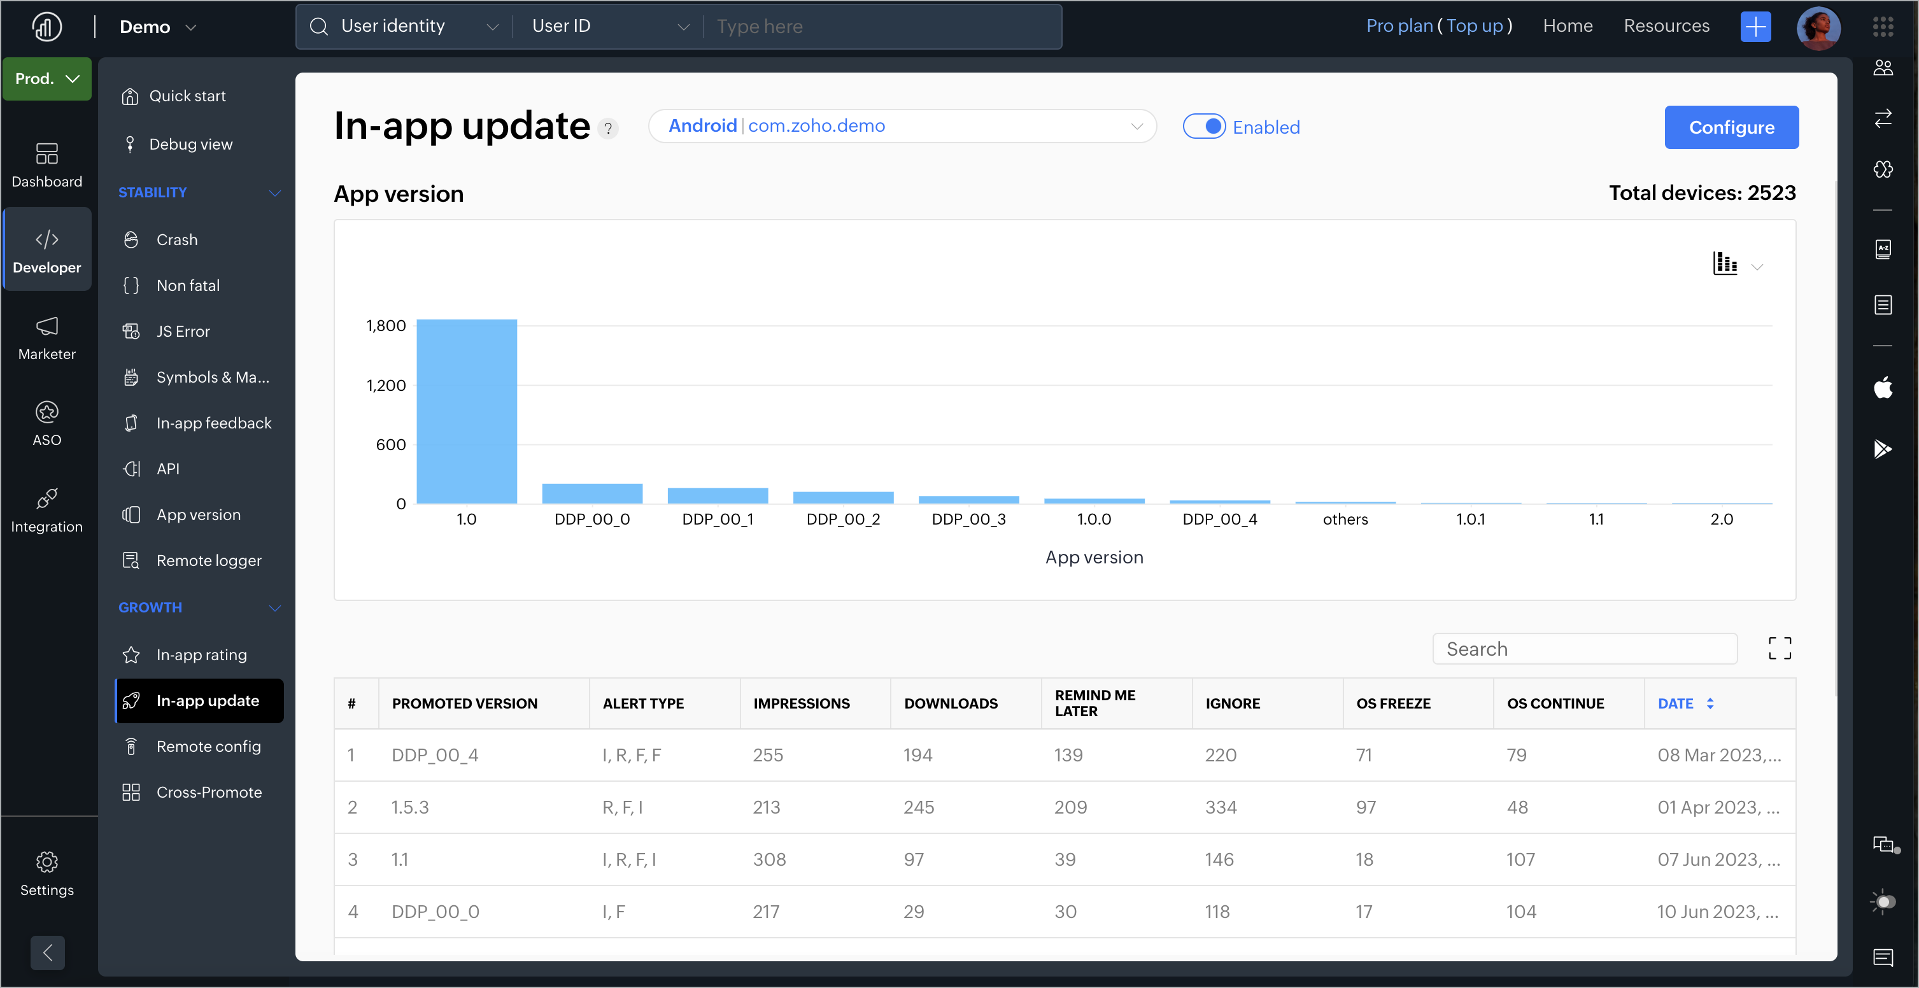Click the help question mark beside In-app update

click(x=608, y=128)
